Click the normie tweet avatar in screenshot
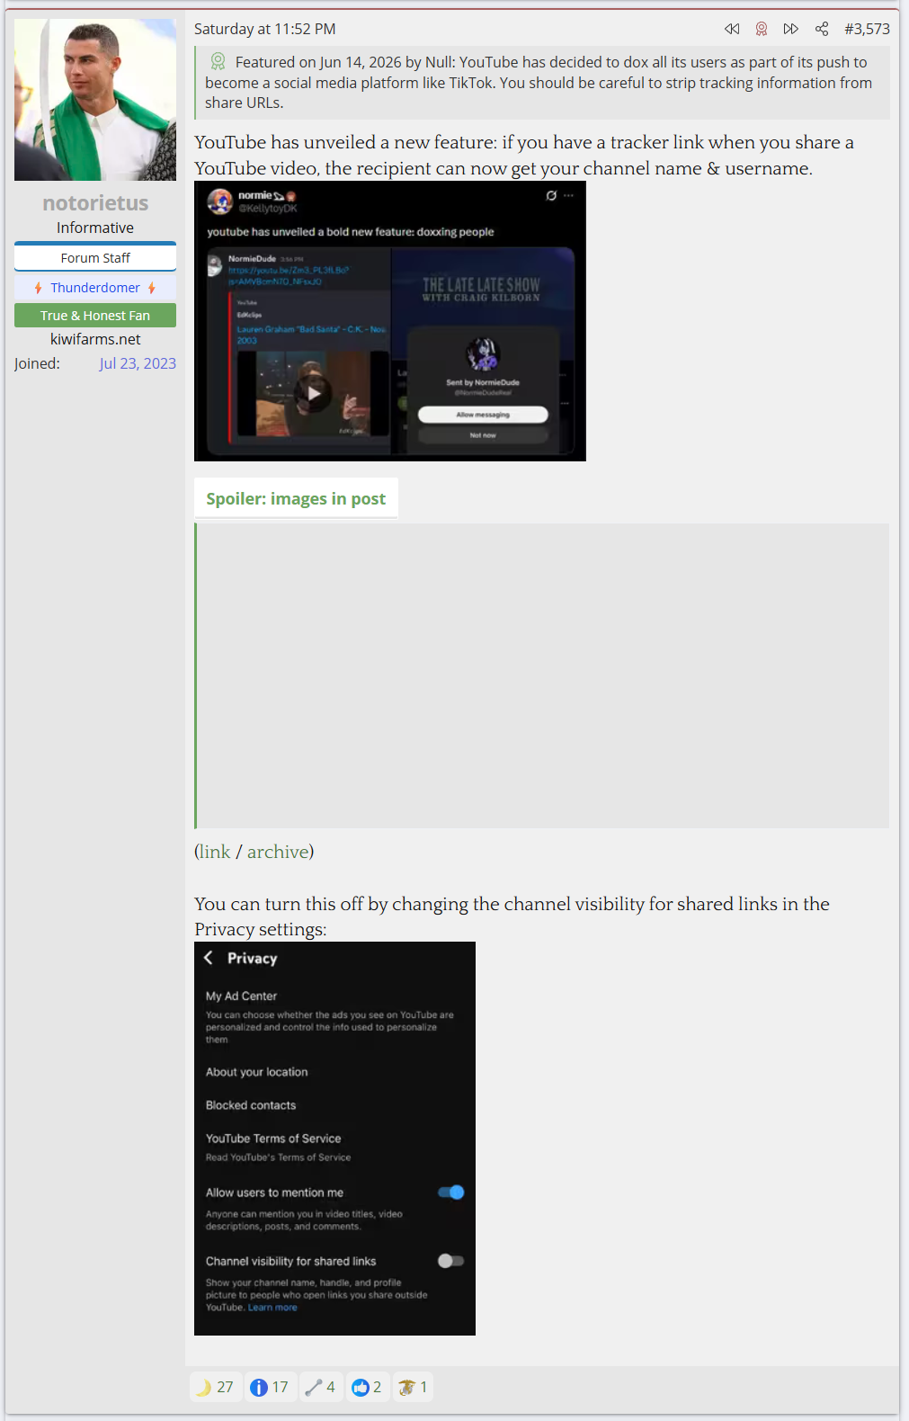This screenshot has width=909, height=1421. click(x=219, y=201)
